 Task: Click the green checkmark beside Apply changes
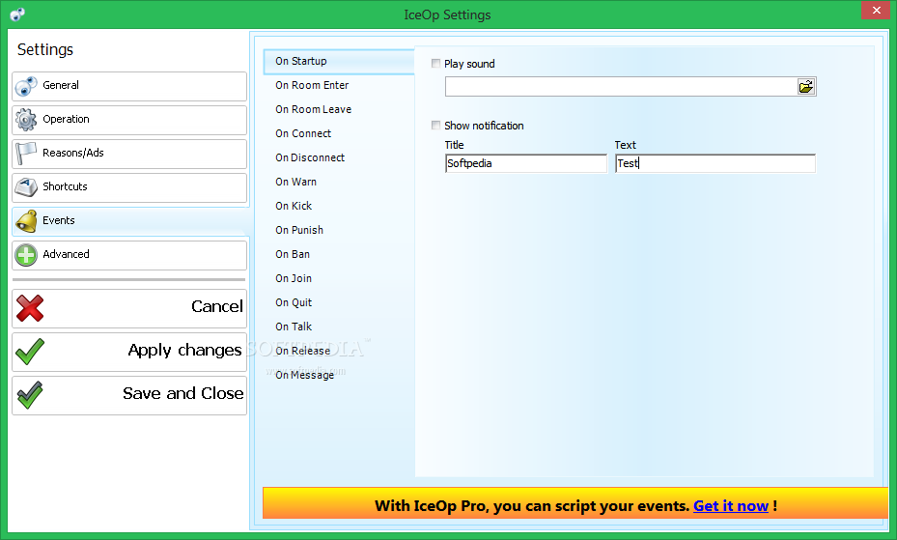[x=30, y=352]
